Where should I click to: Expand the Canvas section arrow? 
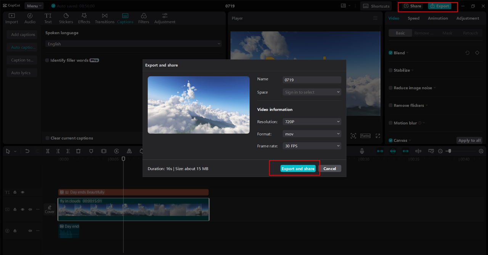[410, 140]
